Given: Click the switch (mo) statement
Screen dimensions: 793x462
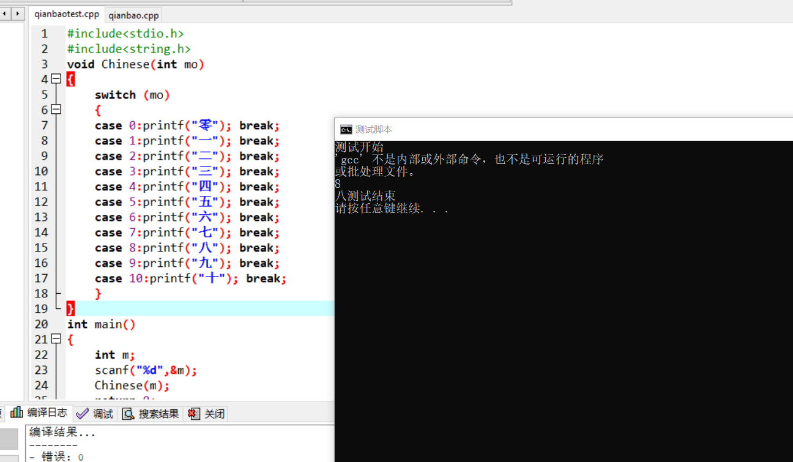Looking at the screenshot, I should (x=132, y=95).
